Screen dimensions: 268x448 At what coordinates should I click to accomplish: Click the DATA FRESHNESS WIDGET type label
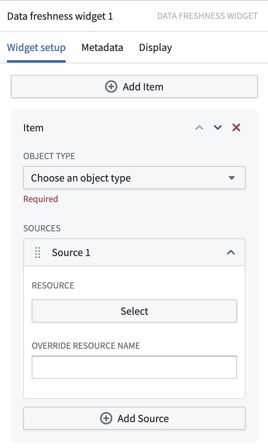(207, 16)
